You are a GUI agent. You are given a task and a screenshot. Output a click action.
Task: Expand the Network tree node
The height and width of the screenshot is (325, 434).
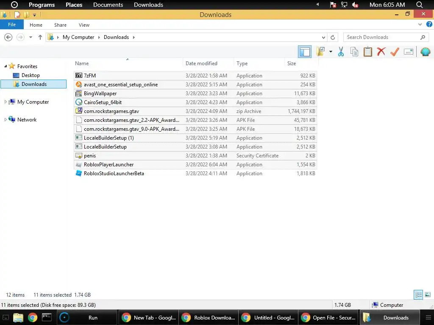[6, 119]
